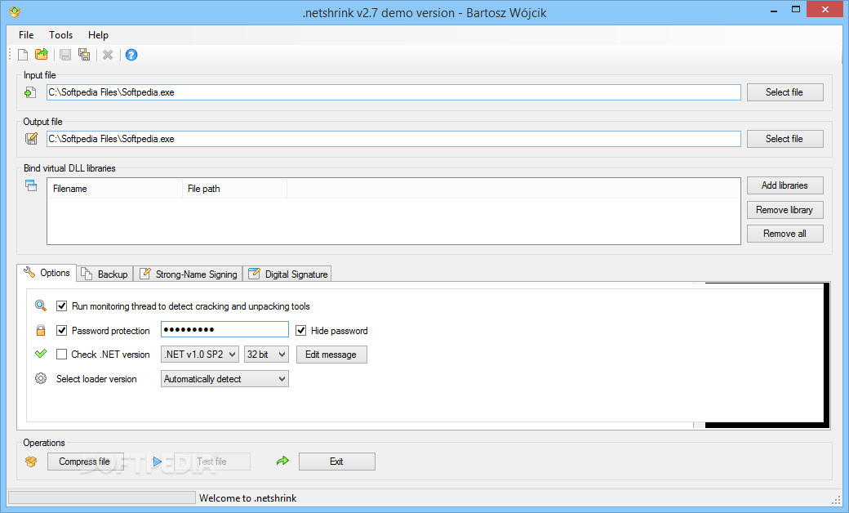Click the progress bar in status bar
The width and height of the screenshot is (849, 513).
point(102,497)
